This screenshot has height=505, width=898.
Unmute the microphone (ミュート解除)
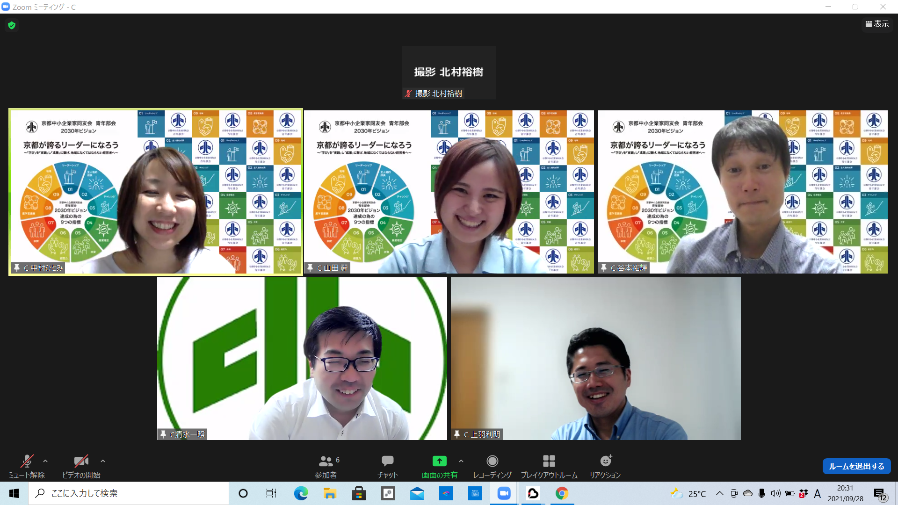pyautogui.click(x=27, y=466)
